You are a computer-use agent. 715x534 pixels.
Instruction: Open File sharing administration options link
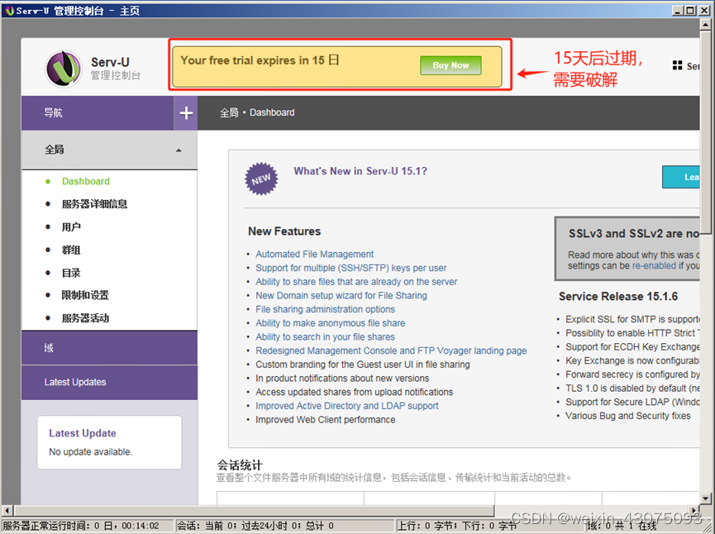[325, 309]
